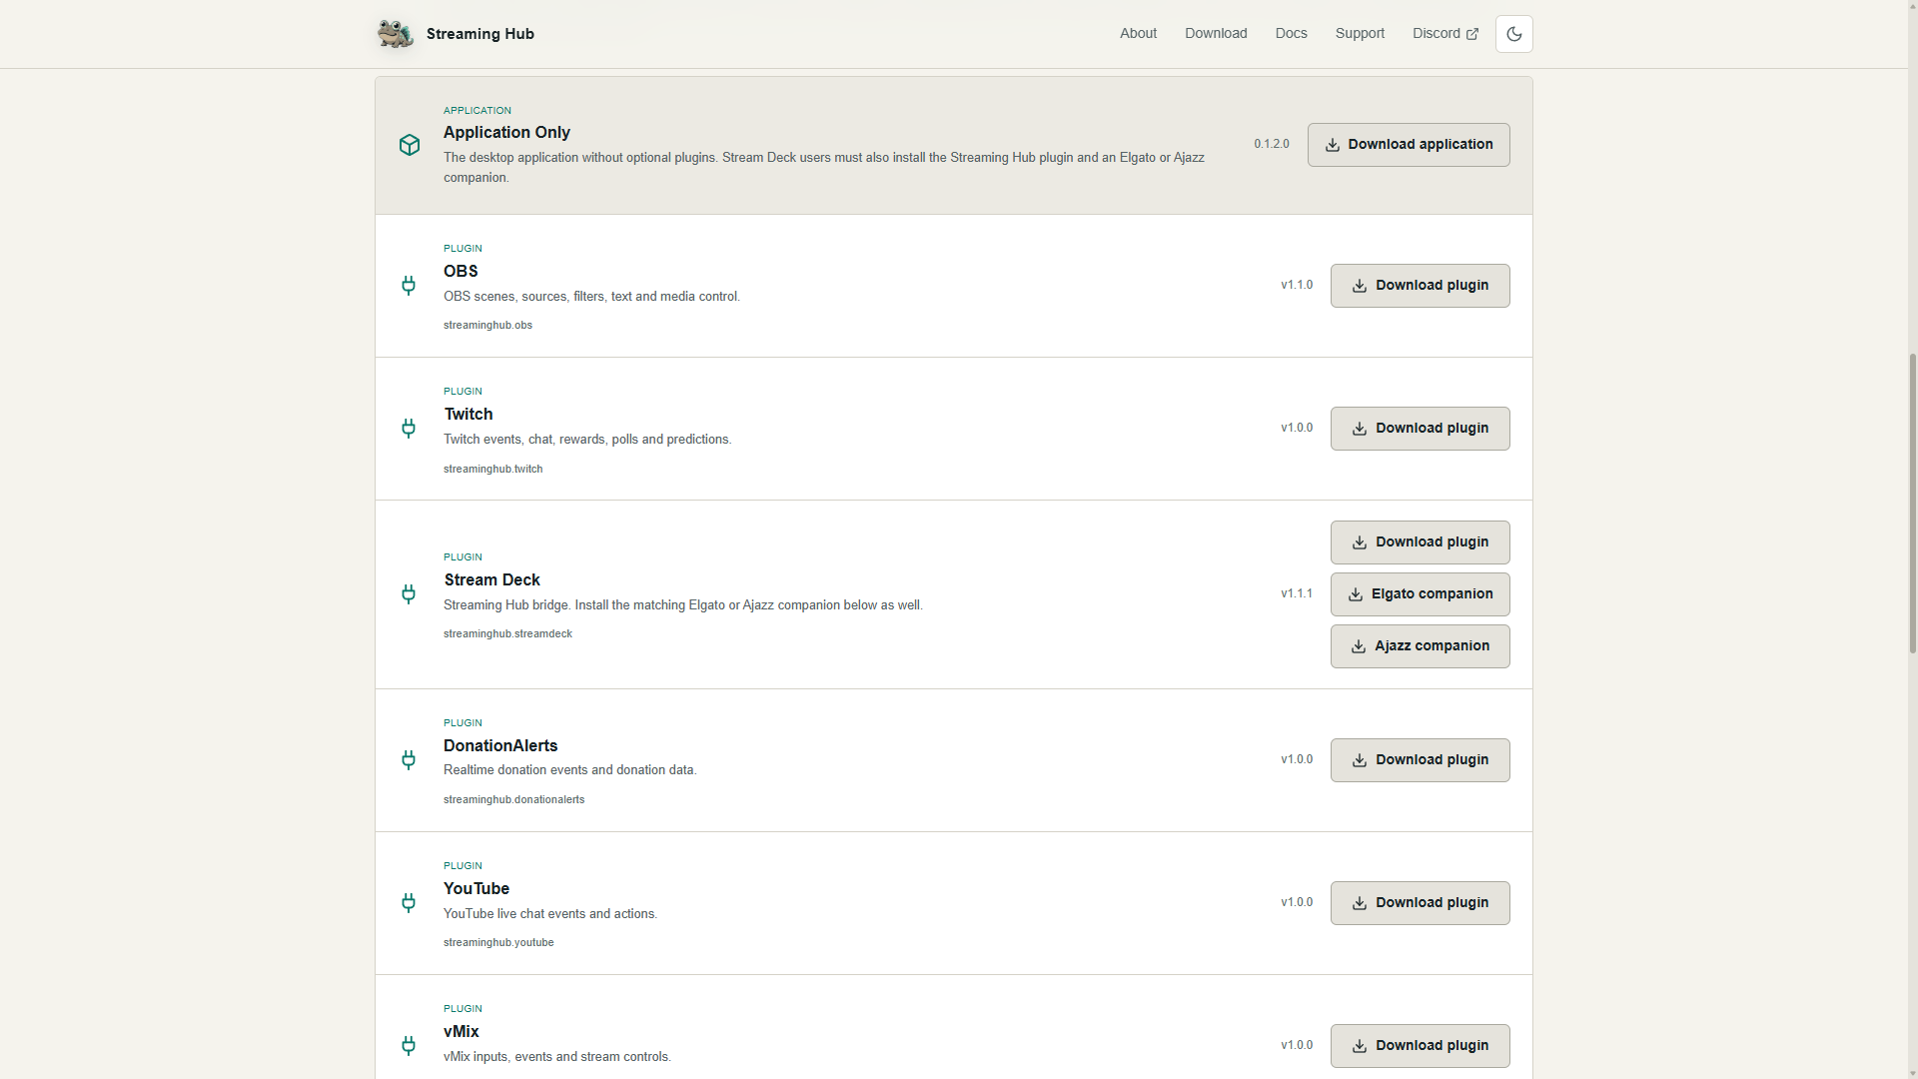Click the Stream Deck plugin plug icon

coord(409,594)
